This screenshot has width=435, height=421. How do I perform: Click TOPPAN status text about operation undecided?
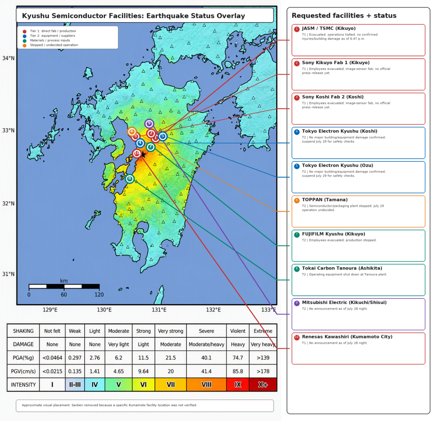point(343,208)
